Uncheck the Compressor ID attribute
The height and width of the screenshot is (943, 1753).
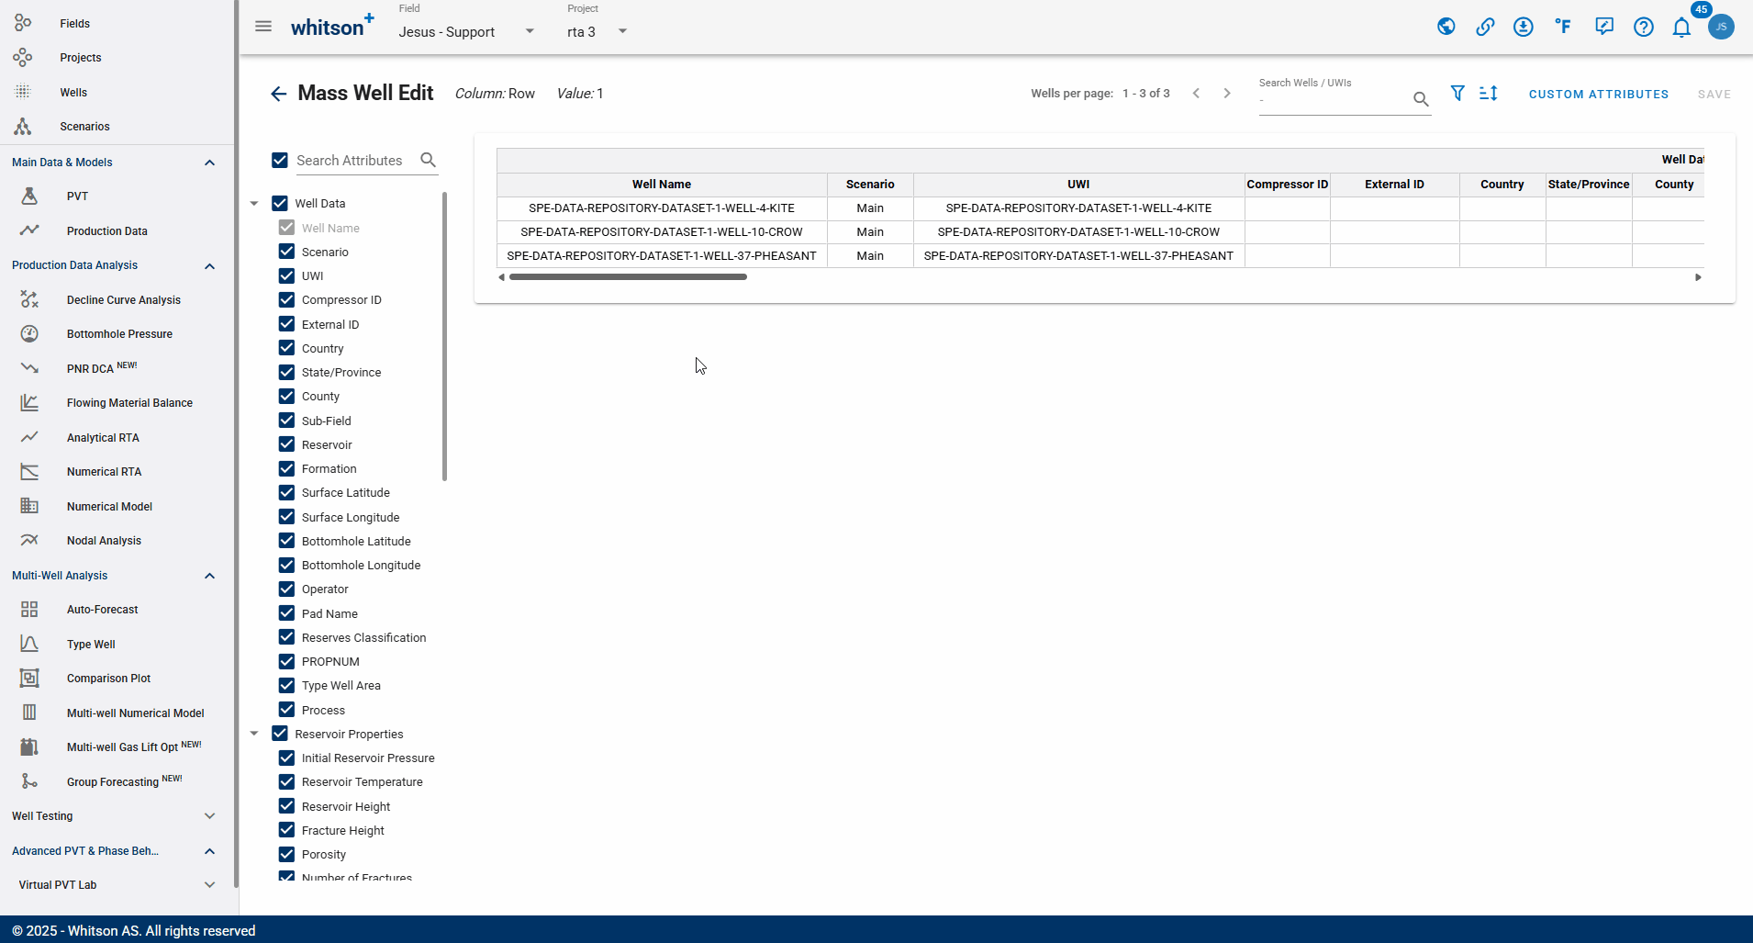(285, 299)
